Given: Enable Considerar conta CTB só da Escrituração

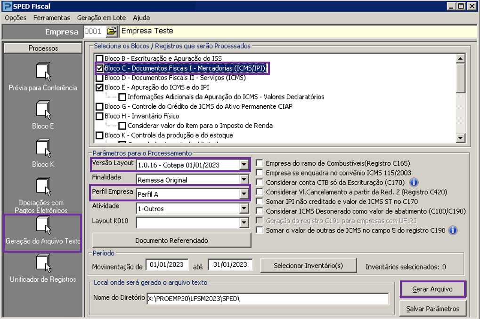Looking at the screenshot, I should (260, 182).
